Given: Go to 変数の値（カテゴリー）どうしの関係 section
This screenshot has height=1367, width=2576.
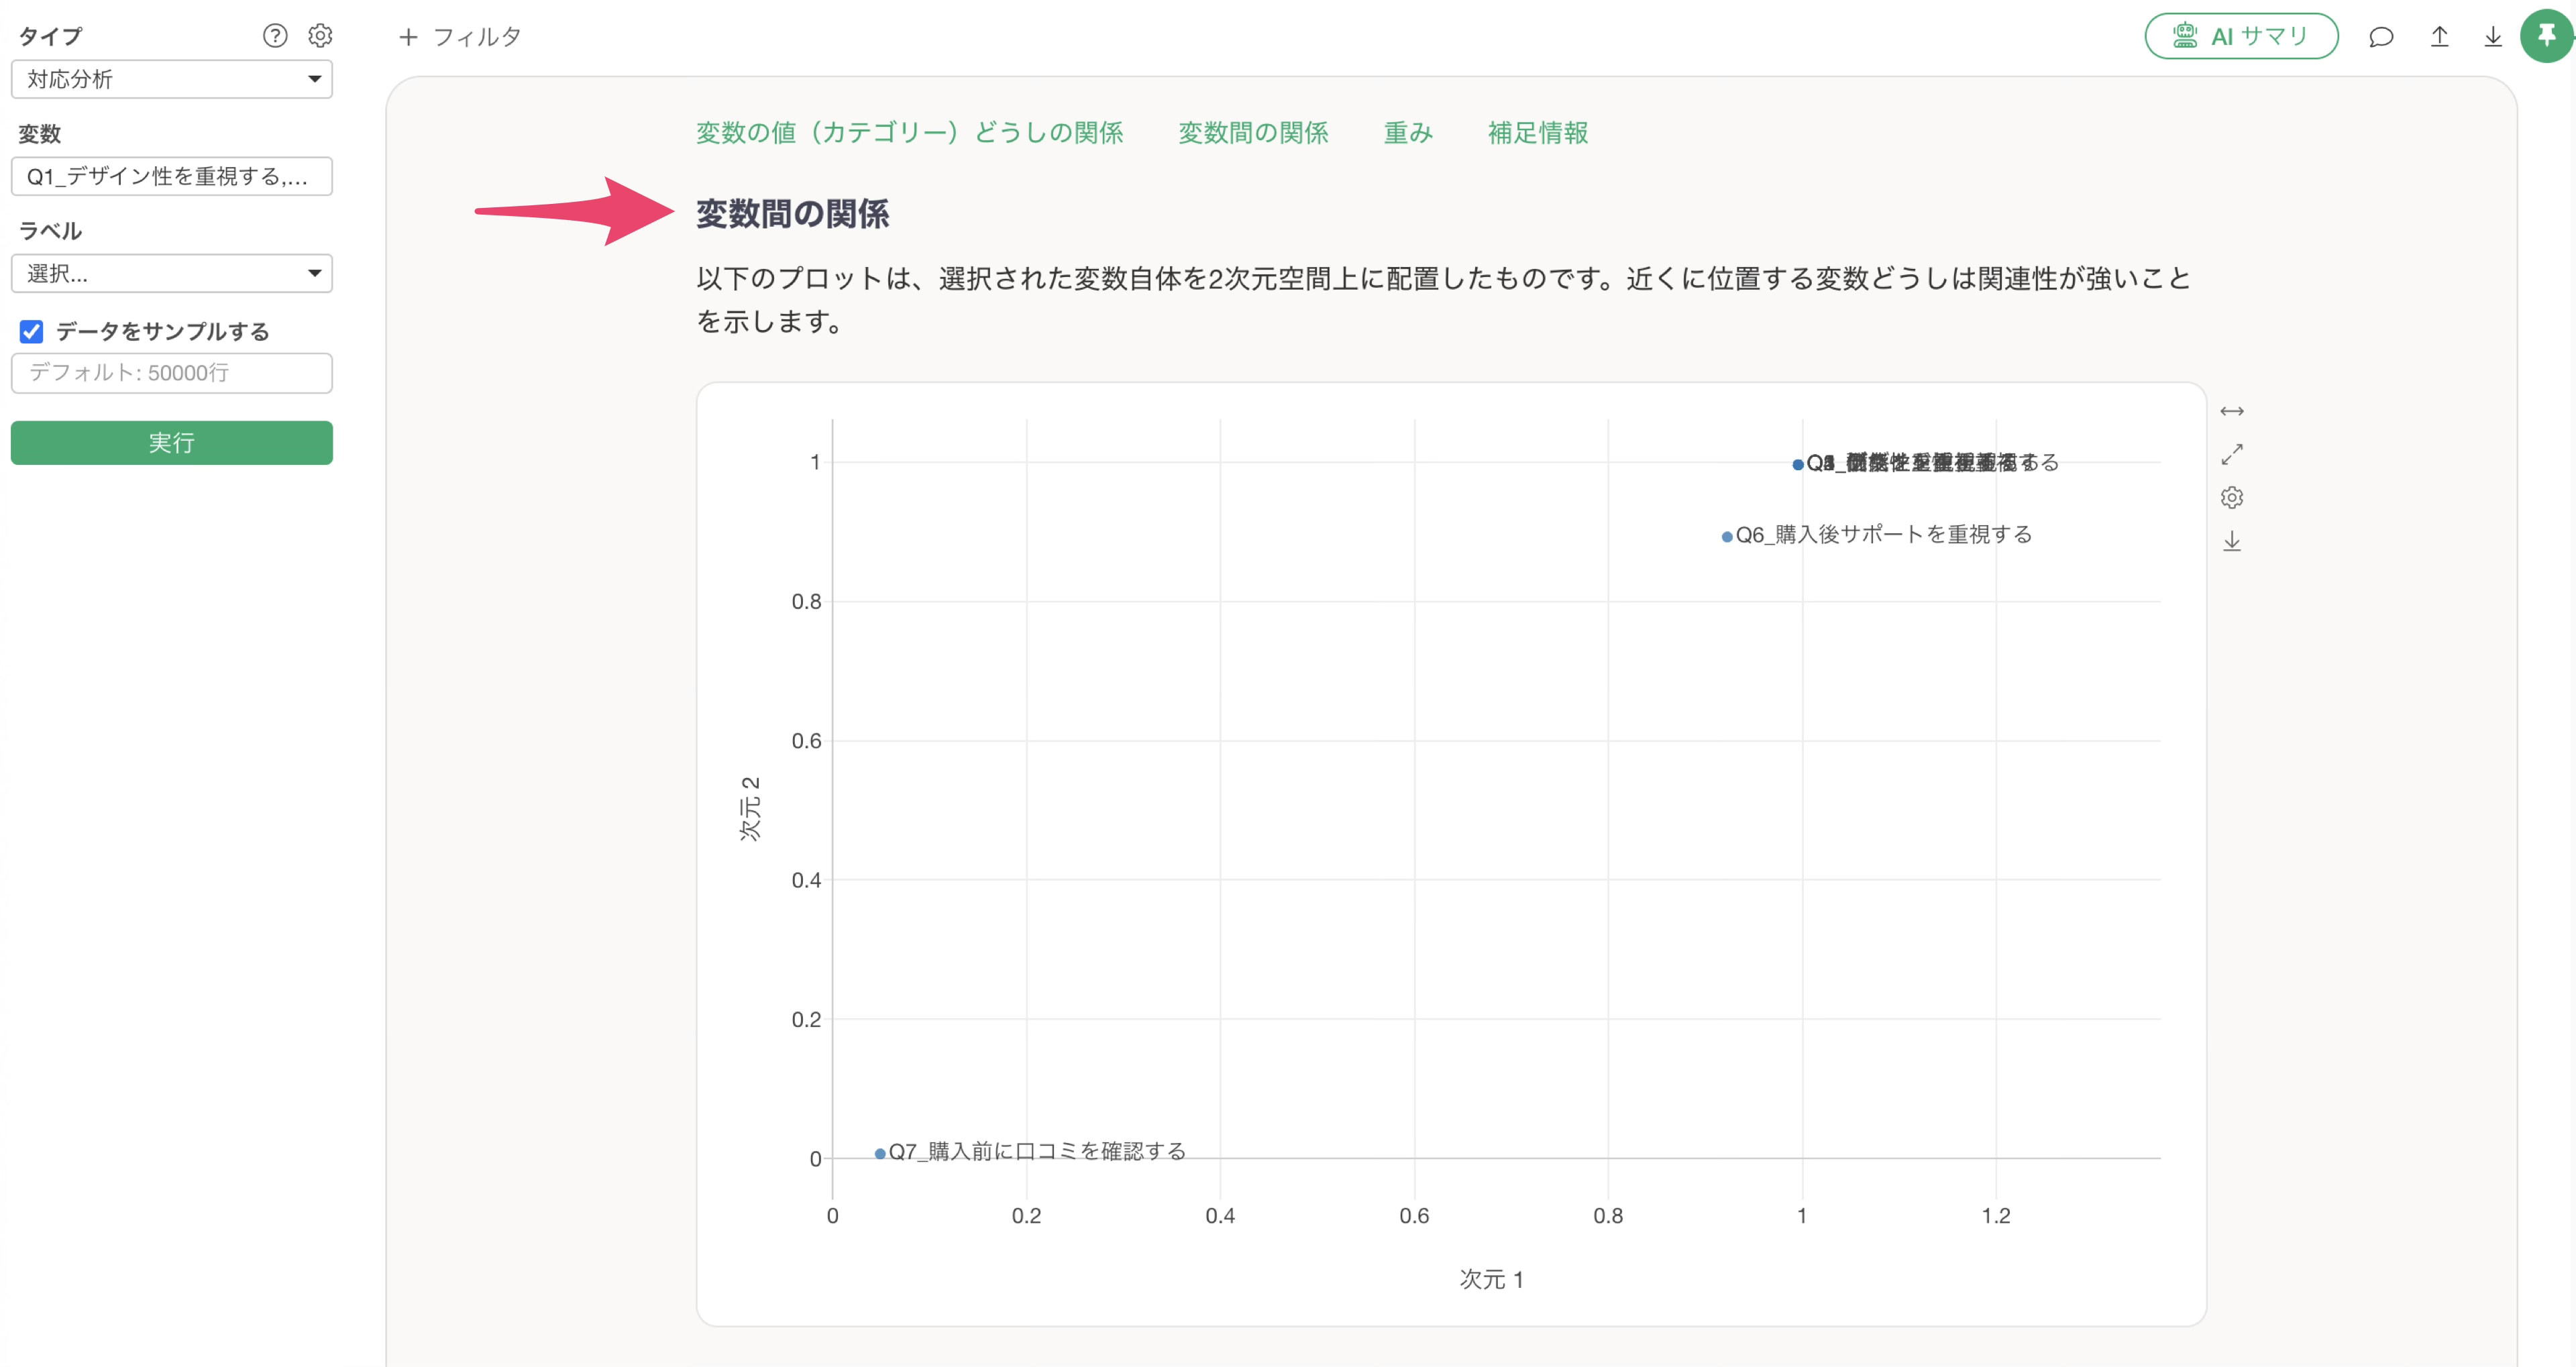Looking at the screenshot, I should point(909,132).
